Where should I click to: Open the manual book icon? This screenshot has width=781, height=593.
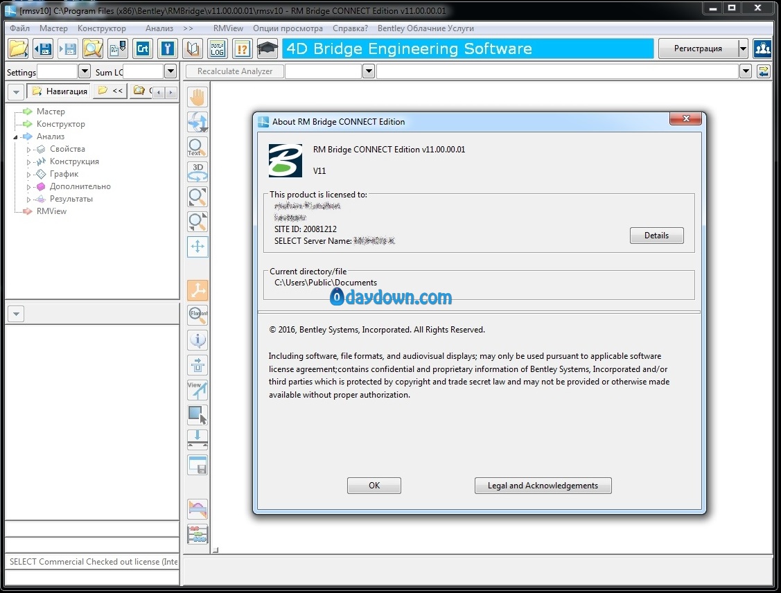pos(193,48)
